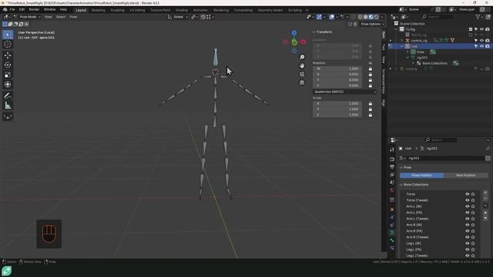
Task: Solo the Arm.L (FK) collection star
Action: [x=473, y=212]
